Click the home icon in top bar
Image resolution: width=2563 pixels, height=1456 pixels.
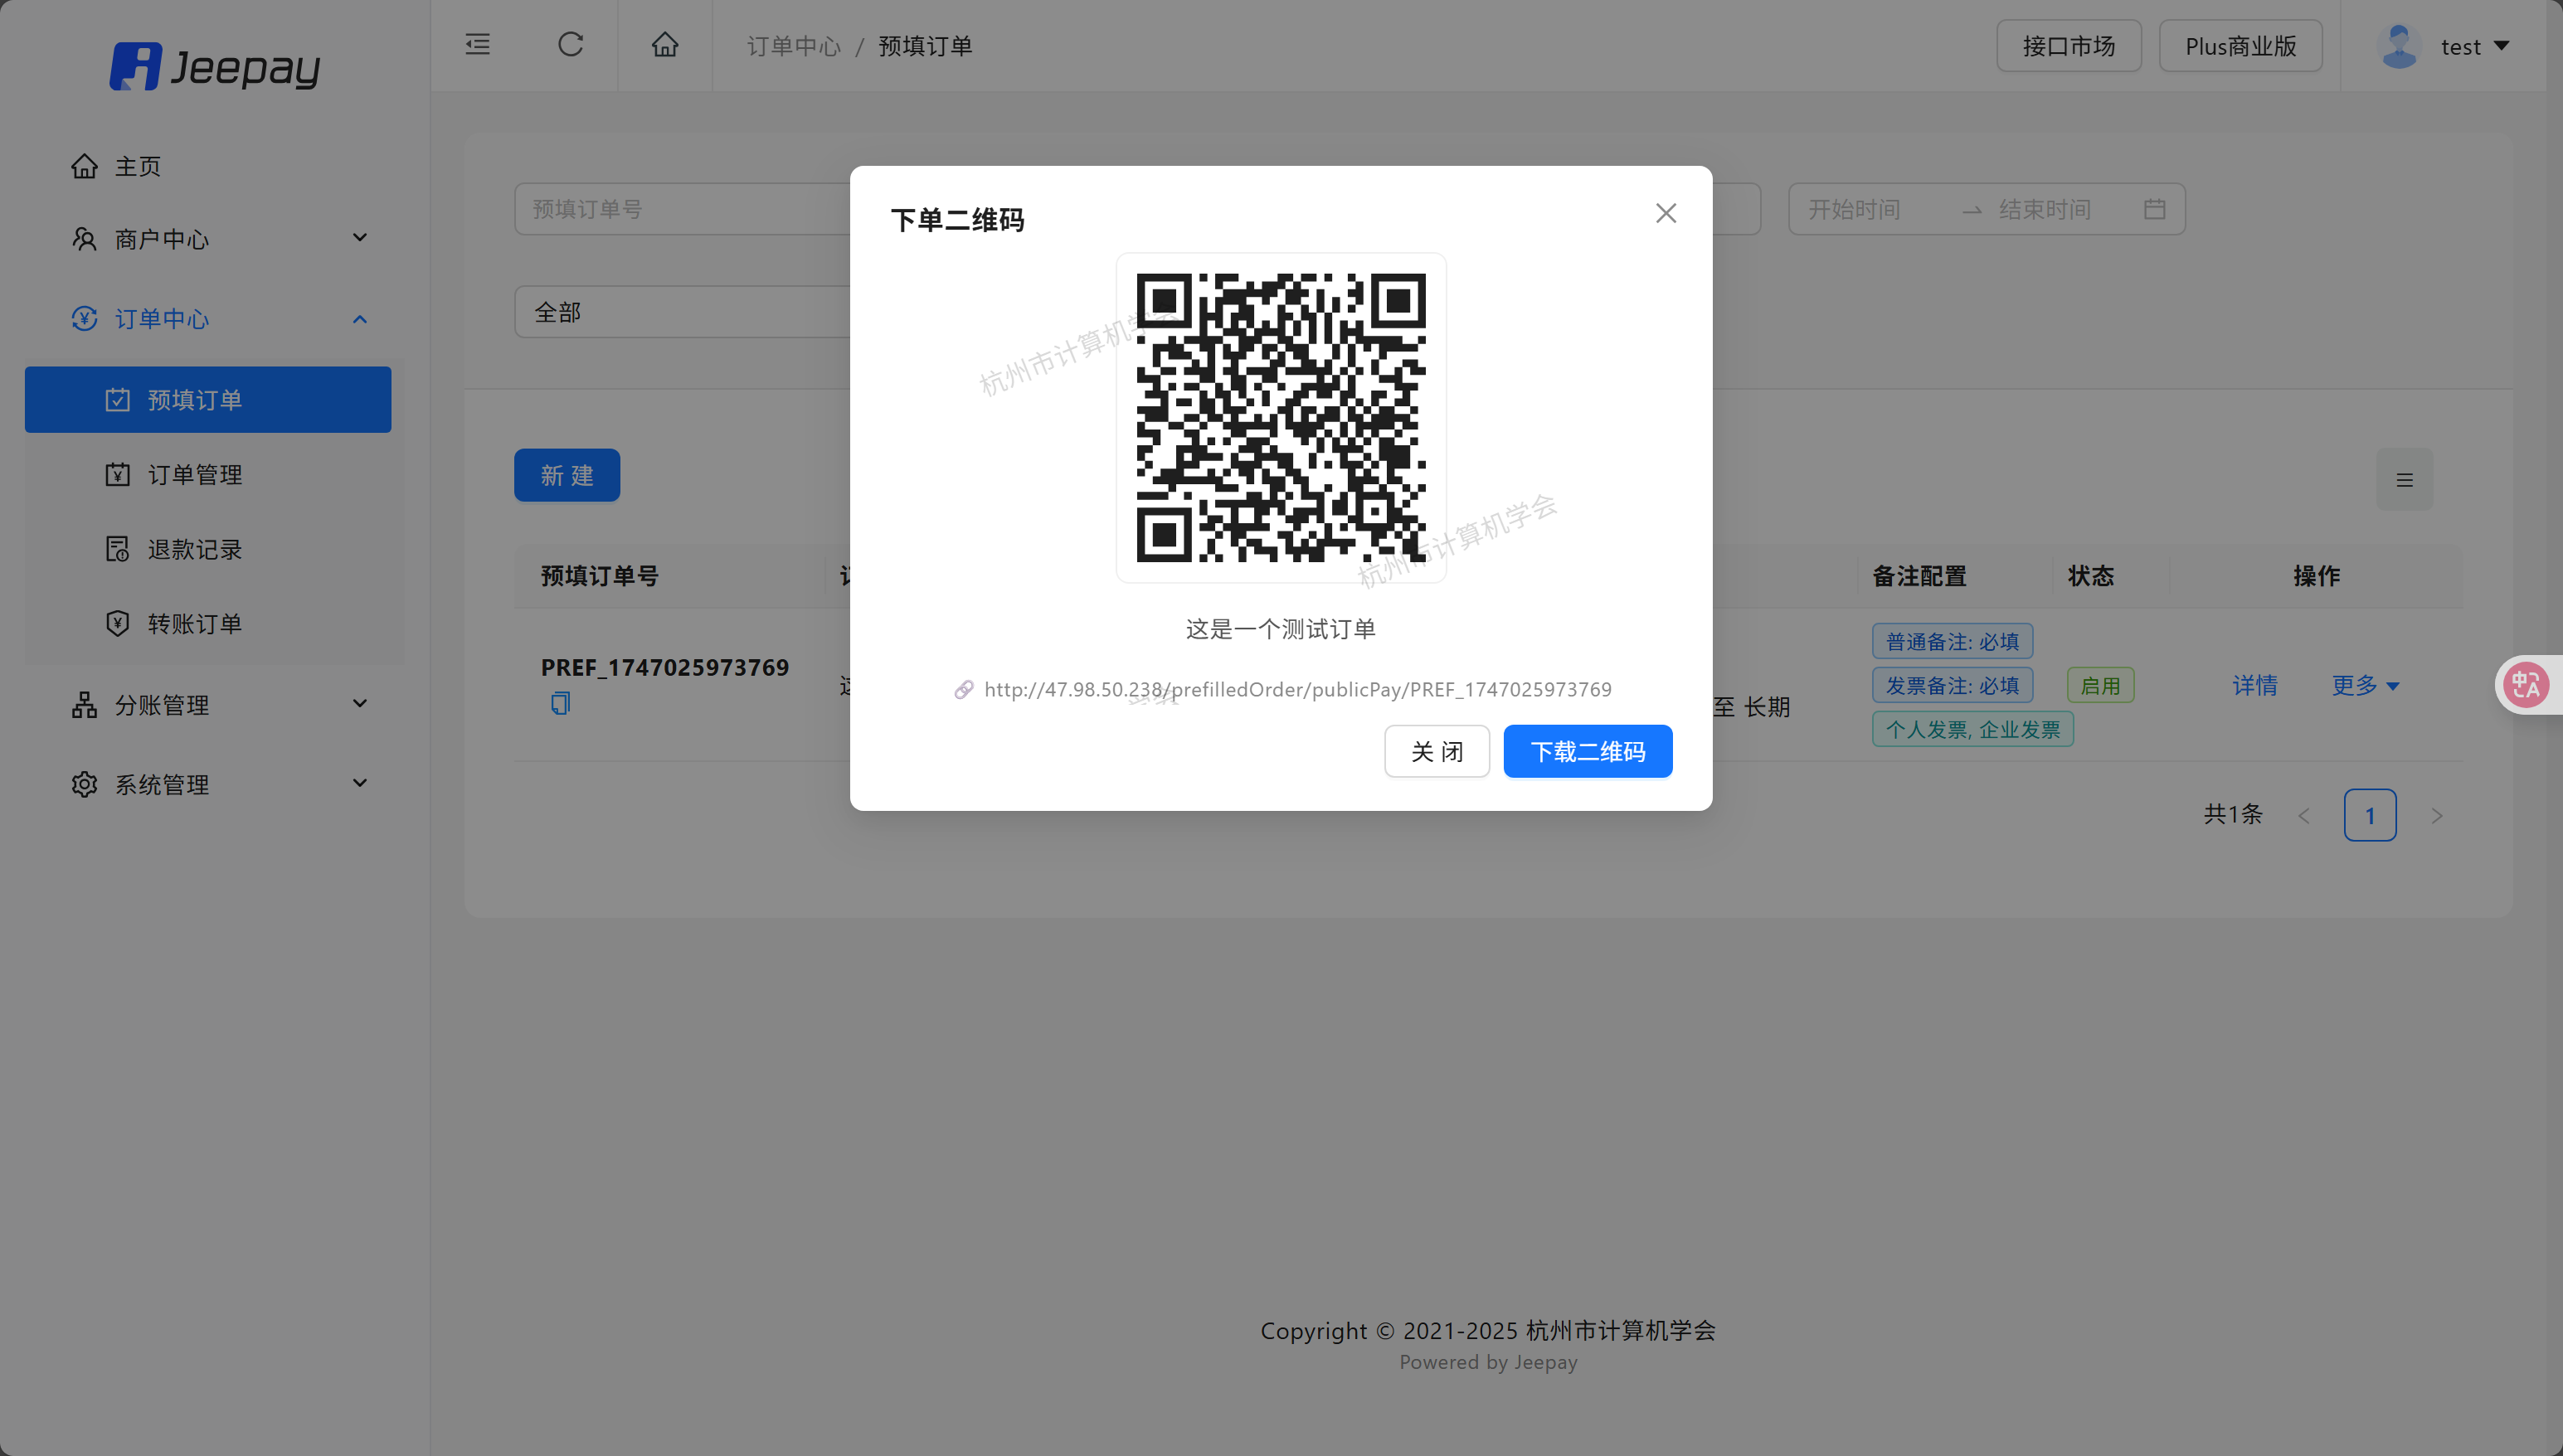[x=665, y=45]
